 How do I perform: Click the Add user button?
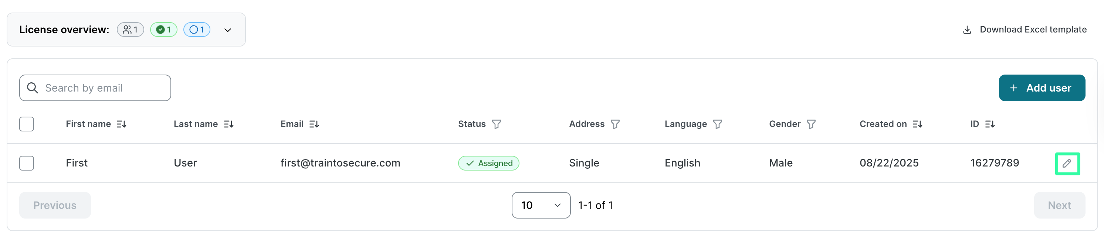click(1042, 88)
